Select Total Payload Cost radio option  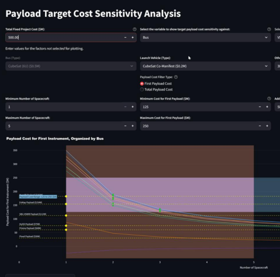pyautogui.click(x=142, y=90)
